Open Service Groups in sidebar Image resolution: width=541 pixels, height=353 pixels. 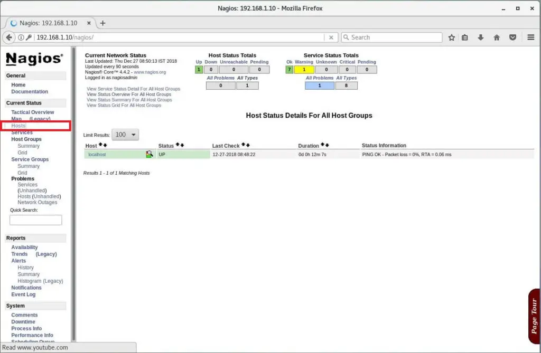click(30, 159)
